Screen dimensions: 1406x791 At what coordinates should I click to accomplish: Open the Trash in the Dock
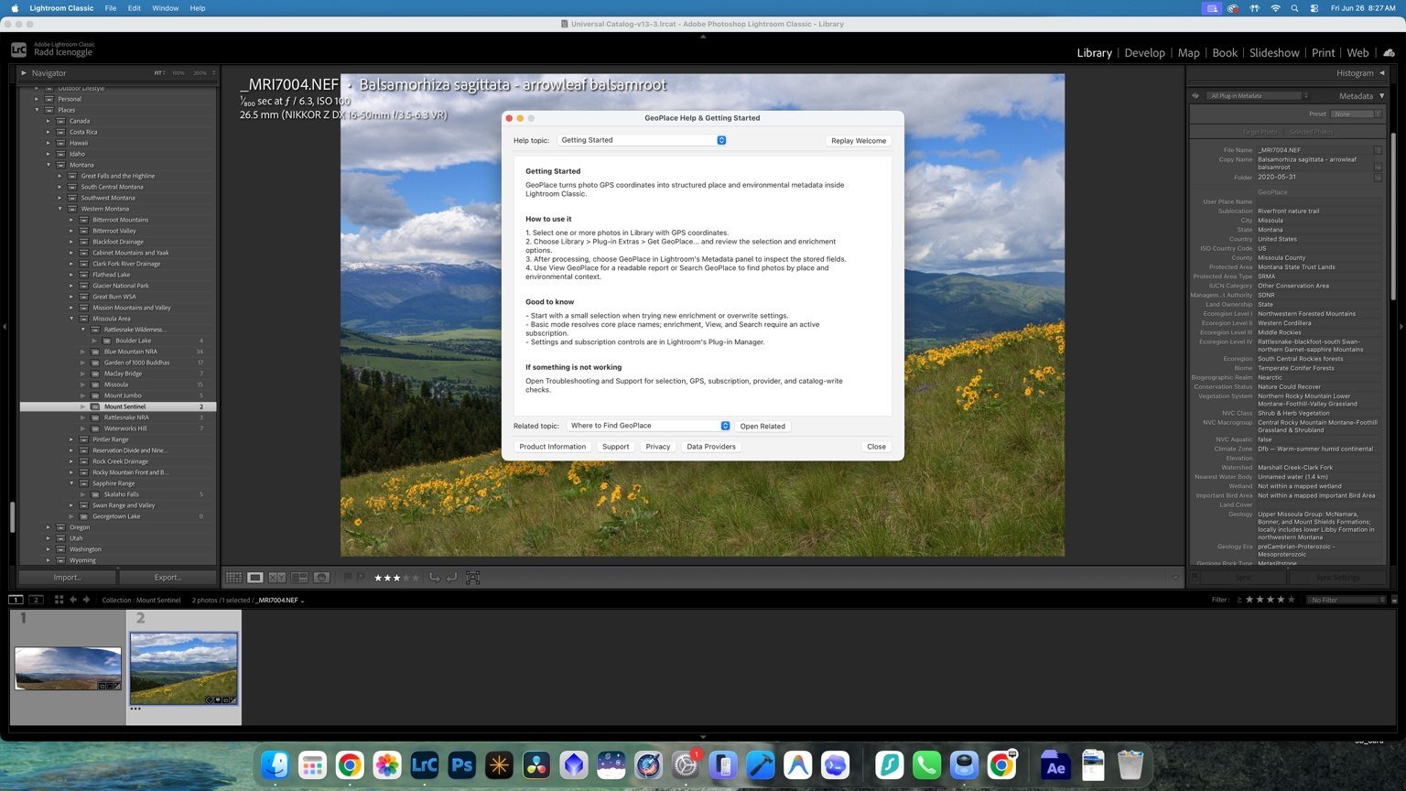1130,765
